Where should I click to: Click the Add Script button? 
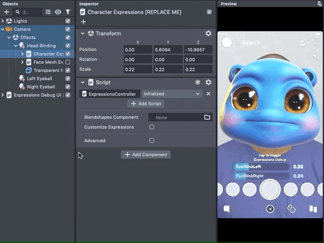tap(146, 103)
